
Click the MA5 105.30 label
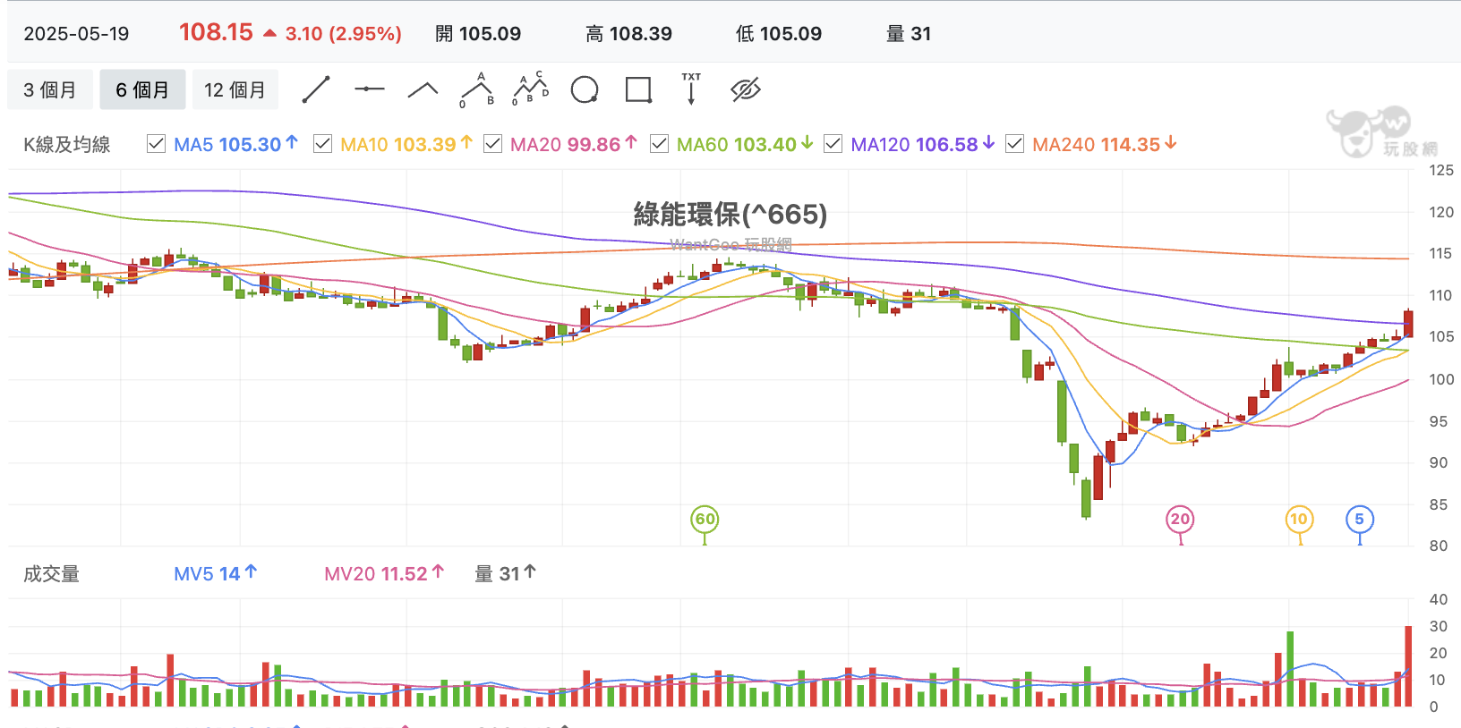[x=236, y=144]
